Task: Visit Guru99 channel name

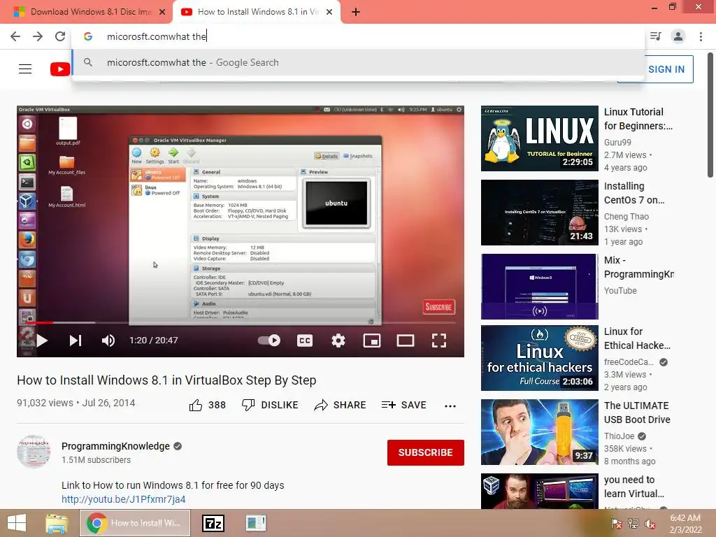Action: tap(617, 143)
